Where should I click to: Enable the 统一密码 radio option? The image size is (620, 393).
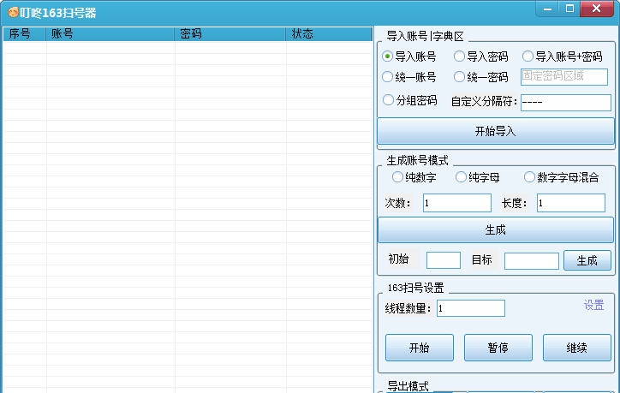pyautogui.click(x=460, y=77)
